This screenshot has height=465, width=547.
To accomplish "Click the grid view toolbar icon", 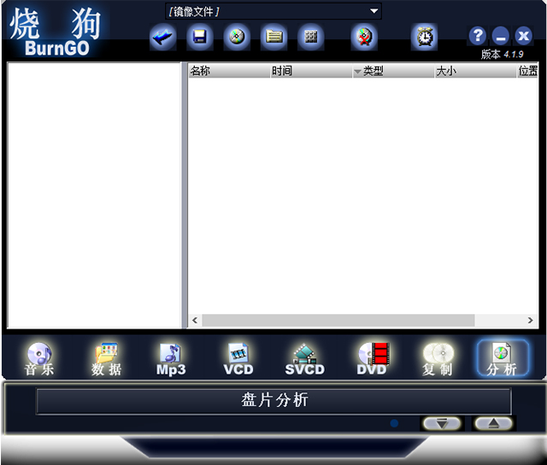I will (x=311, y=37).
